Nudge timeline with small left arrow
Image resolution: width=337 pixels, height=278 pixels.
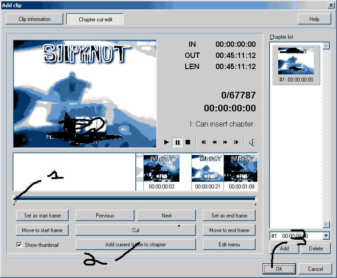pyautogui.click(x=14, y=204)
